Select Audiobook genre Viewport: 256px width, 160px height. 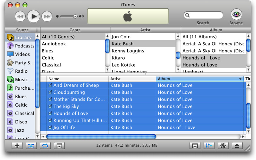pos(73,44)
